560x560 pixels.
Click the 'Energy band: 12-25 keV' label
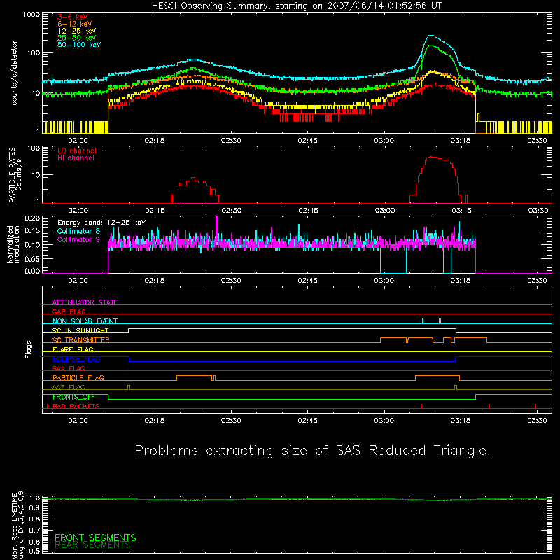click(x=101, y=223)
